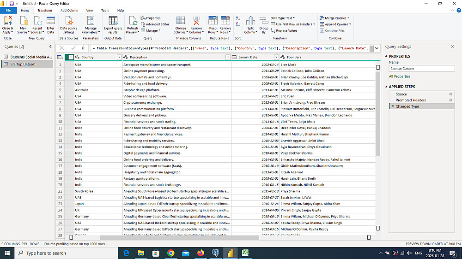462x259 pixels.
Task: Open Append Queries dropdown
Action: (335, 24)
